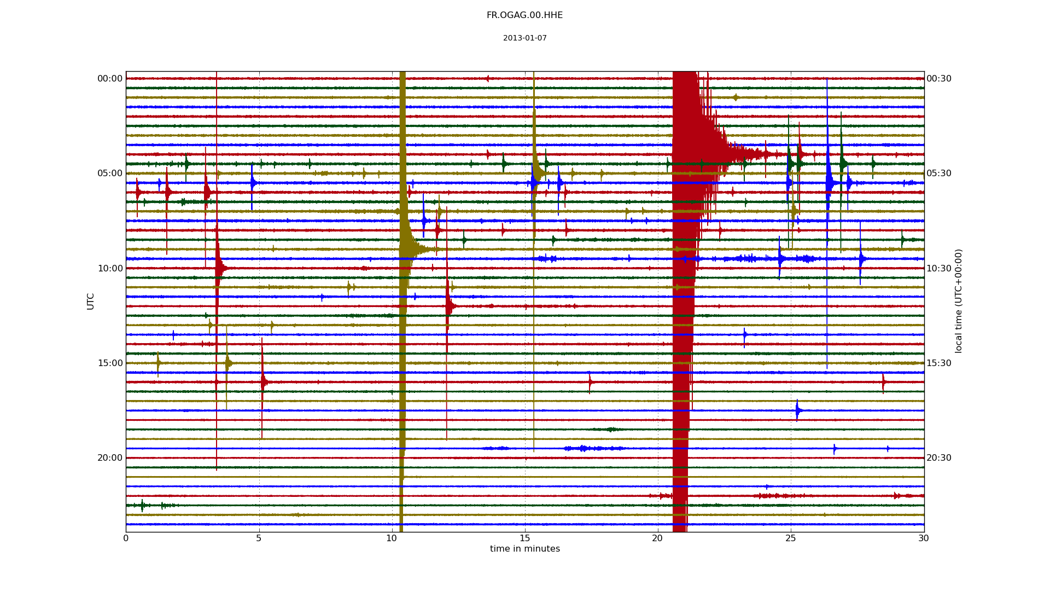Screen dimensions: 1050x591
Task: Click the 2013-01-07 date subtitle
Action: [x=524, y=38]
